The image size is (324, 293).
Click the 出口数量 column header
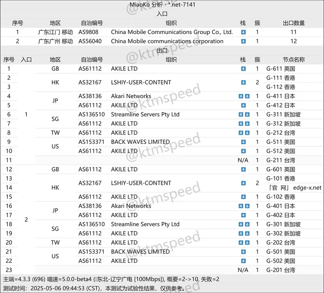(294, 23)
